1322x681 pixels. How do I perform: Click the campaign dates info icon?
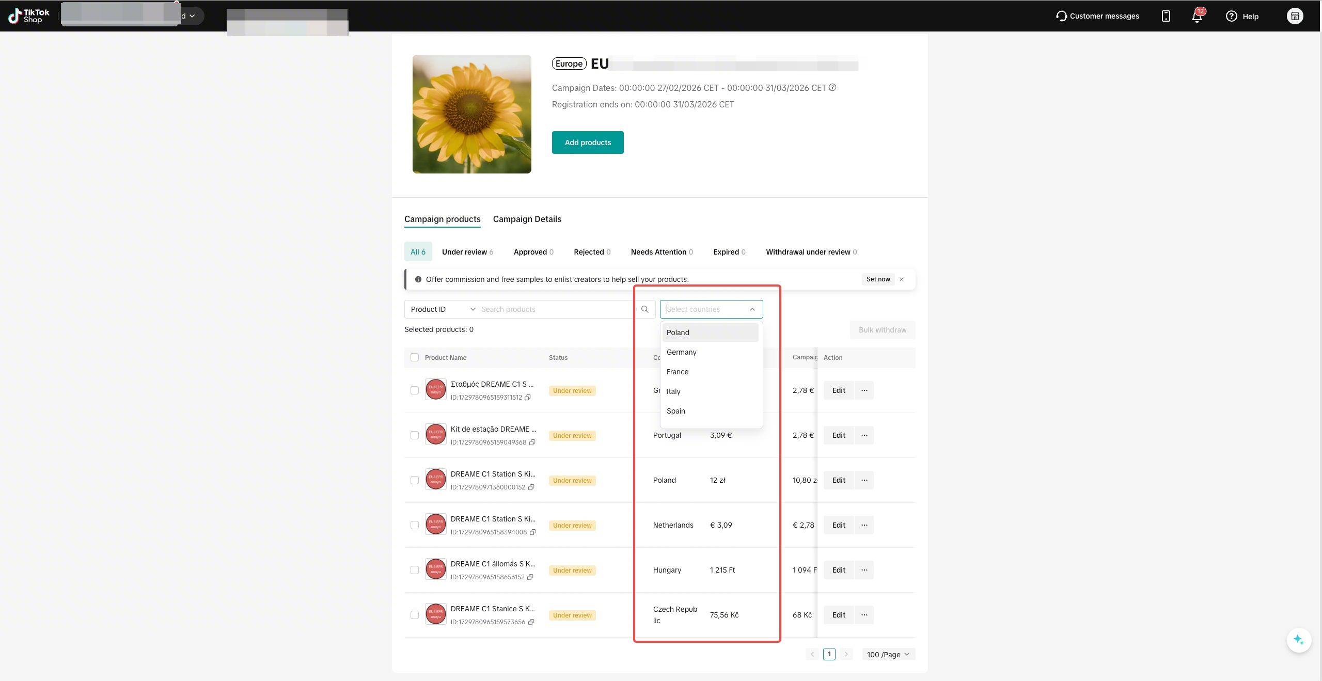click(x=832, y=88)
